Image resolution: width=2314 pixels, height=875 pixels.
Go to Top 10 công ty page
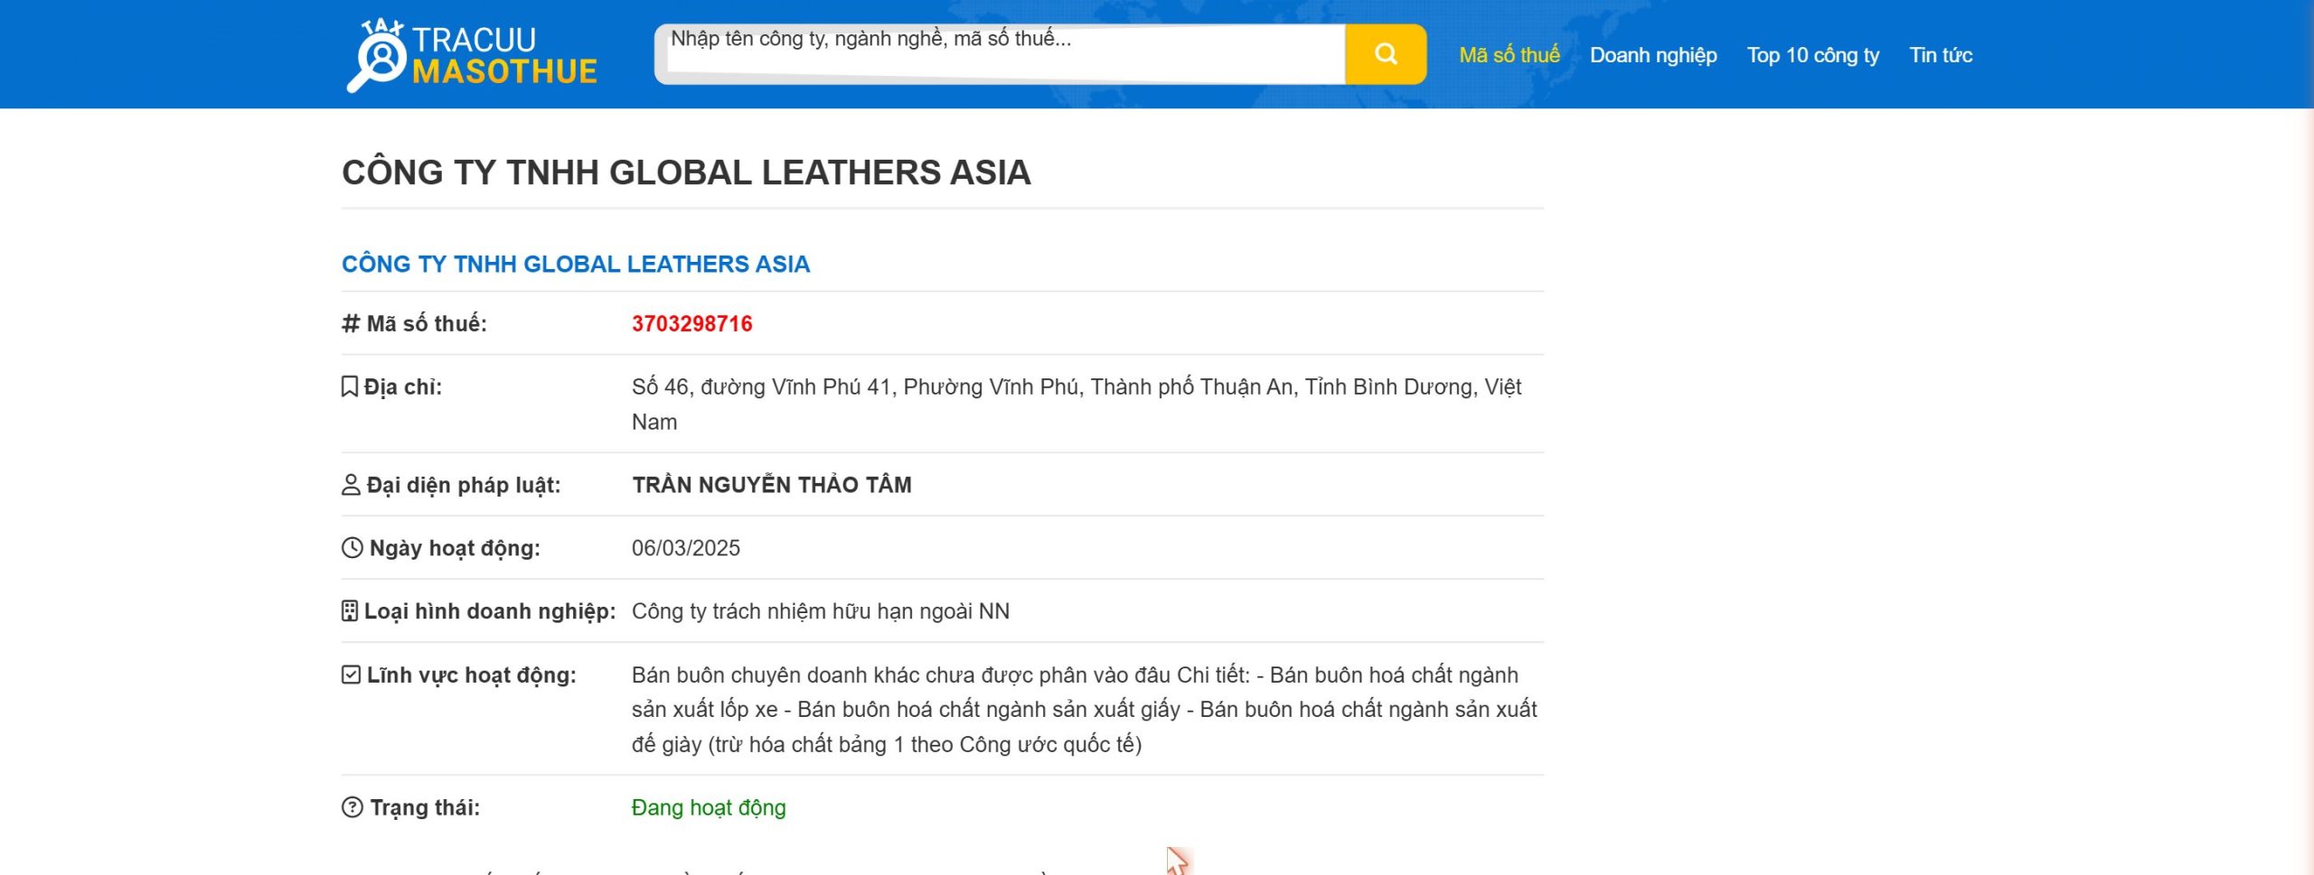point(1812,55)
